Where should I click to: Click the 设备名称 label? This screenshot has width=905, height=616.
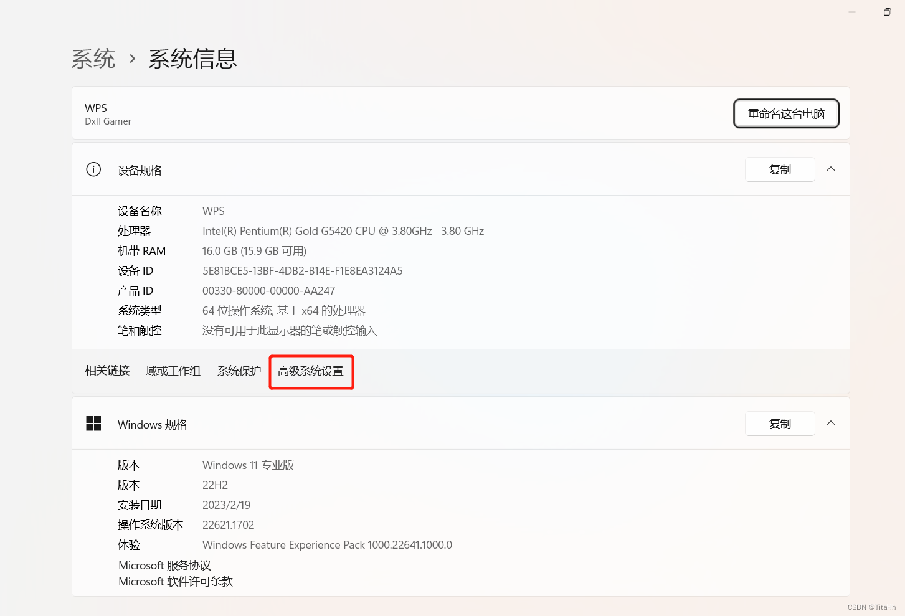[x=140, y=211]
